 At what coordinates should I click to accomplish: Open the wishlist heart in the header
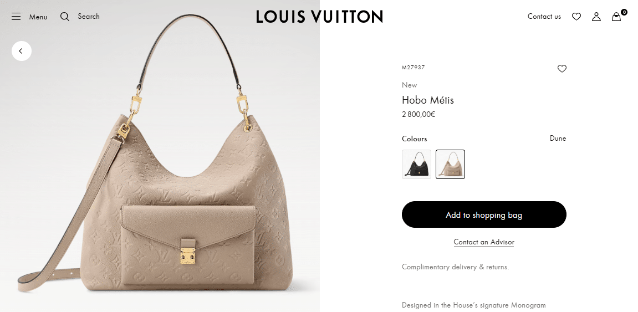(576, 17)
